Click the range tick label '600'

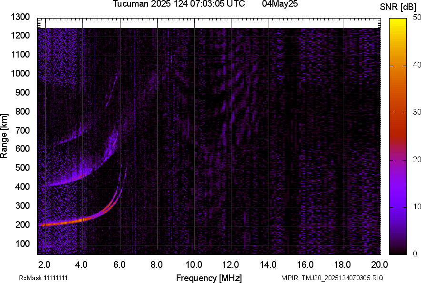(22, 148)
